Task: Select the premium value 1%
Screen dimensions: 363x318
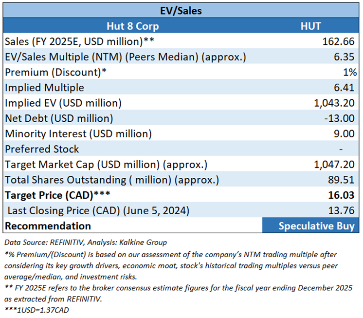Action: [x=350, y=73]
